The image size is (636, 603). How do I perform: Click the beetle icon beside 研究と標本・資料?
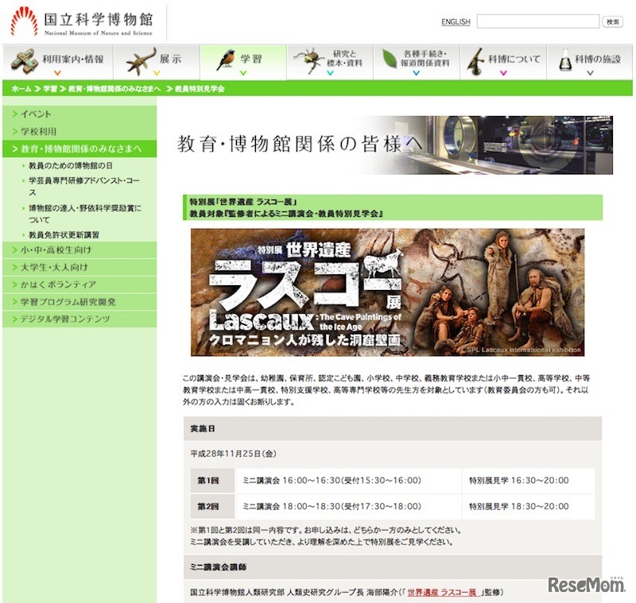coord(310,61)
